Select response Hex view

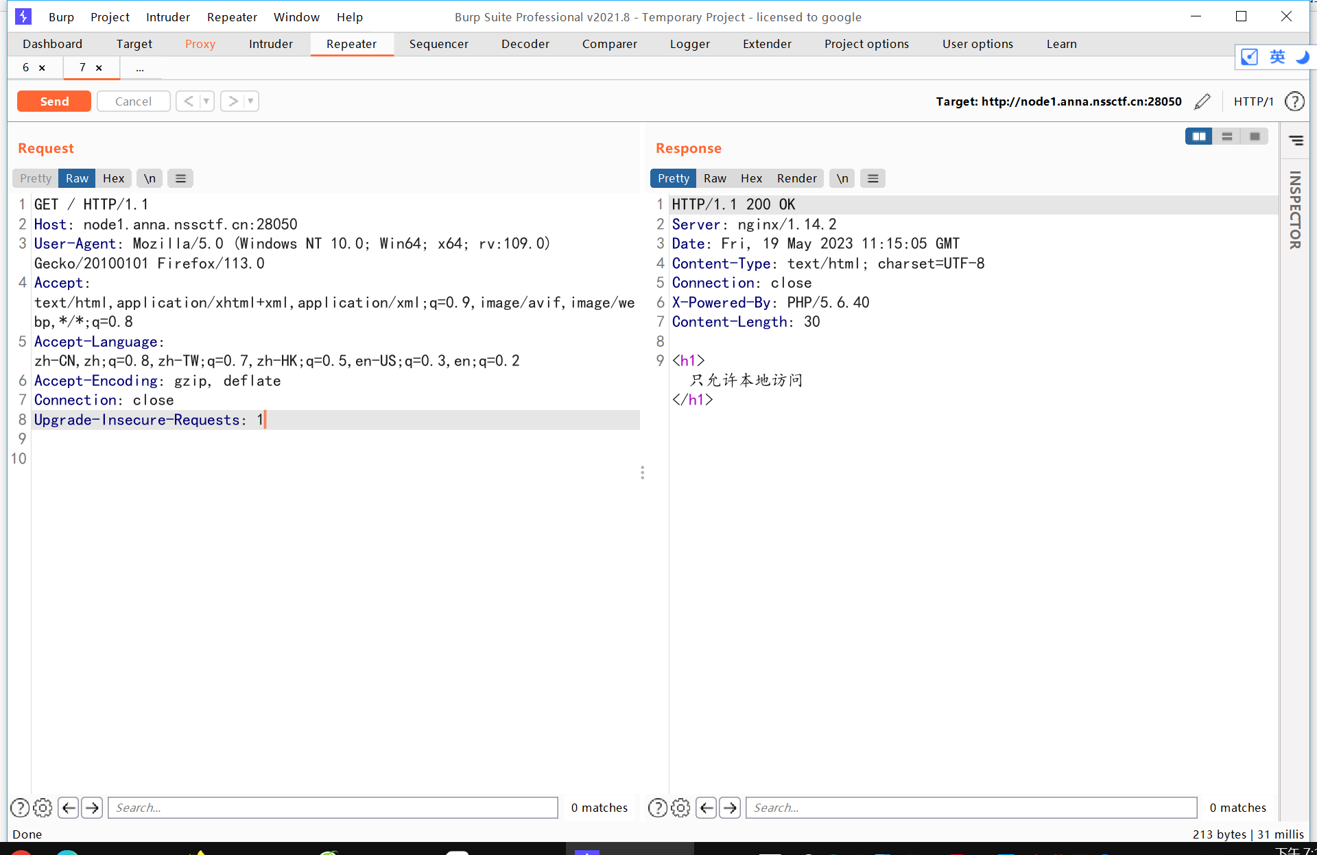click(x=752, y=178)
